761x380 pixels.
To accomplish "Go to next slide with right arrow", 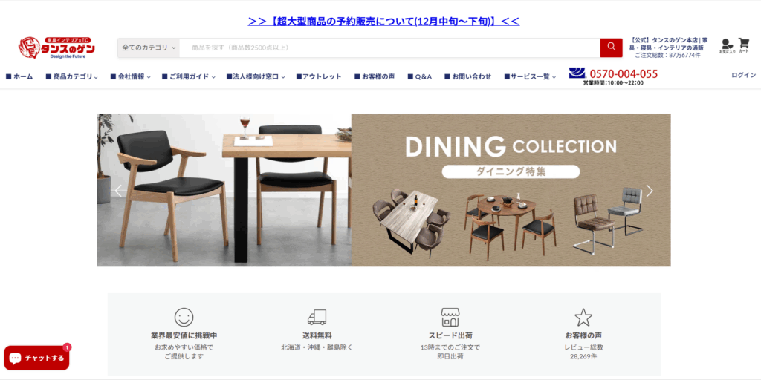I will pyautogui.click(x=650, y=191).
